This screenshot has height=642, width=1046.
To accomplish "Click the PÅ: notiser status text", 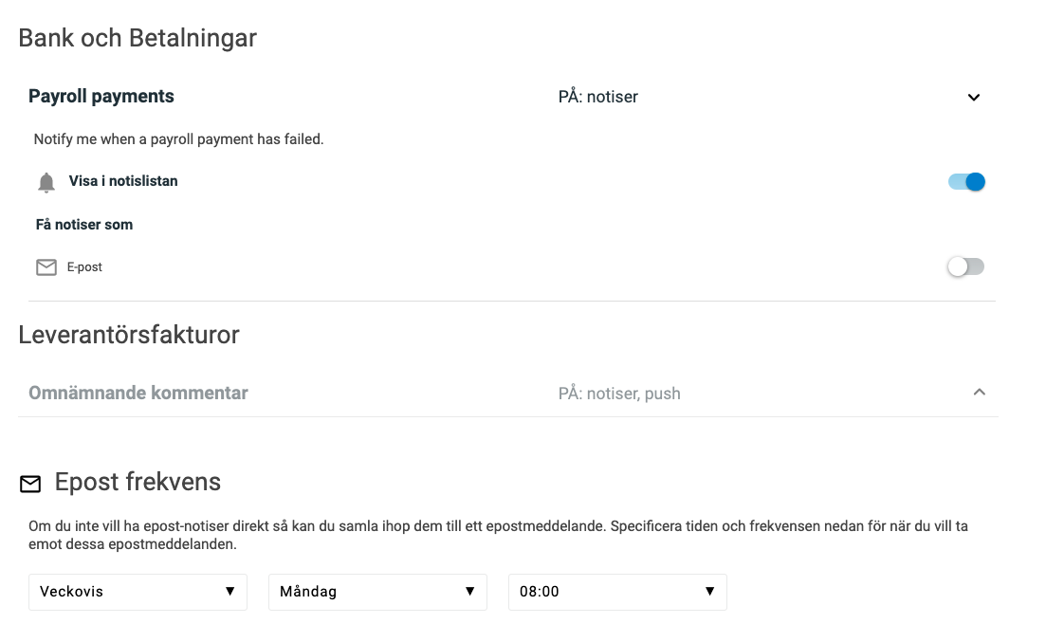I will tap(597, 98).
